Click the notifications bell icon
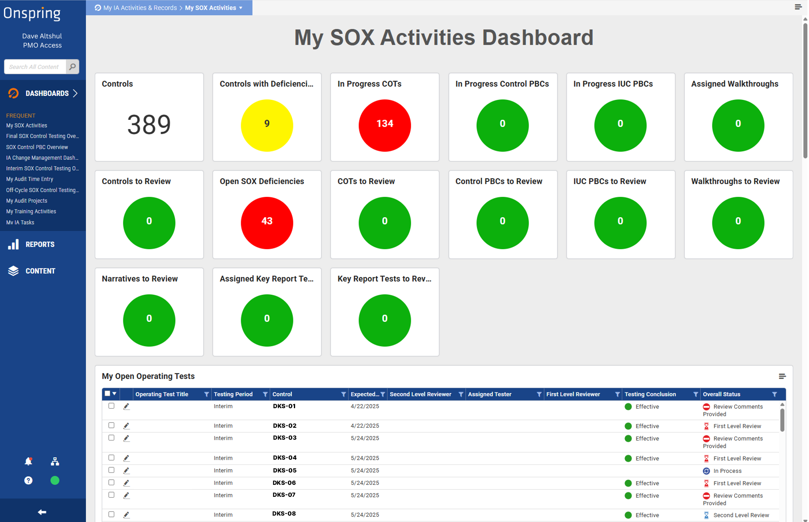This screenshot has width=809, height=522. click(28, 461)
